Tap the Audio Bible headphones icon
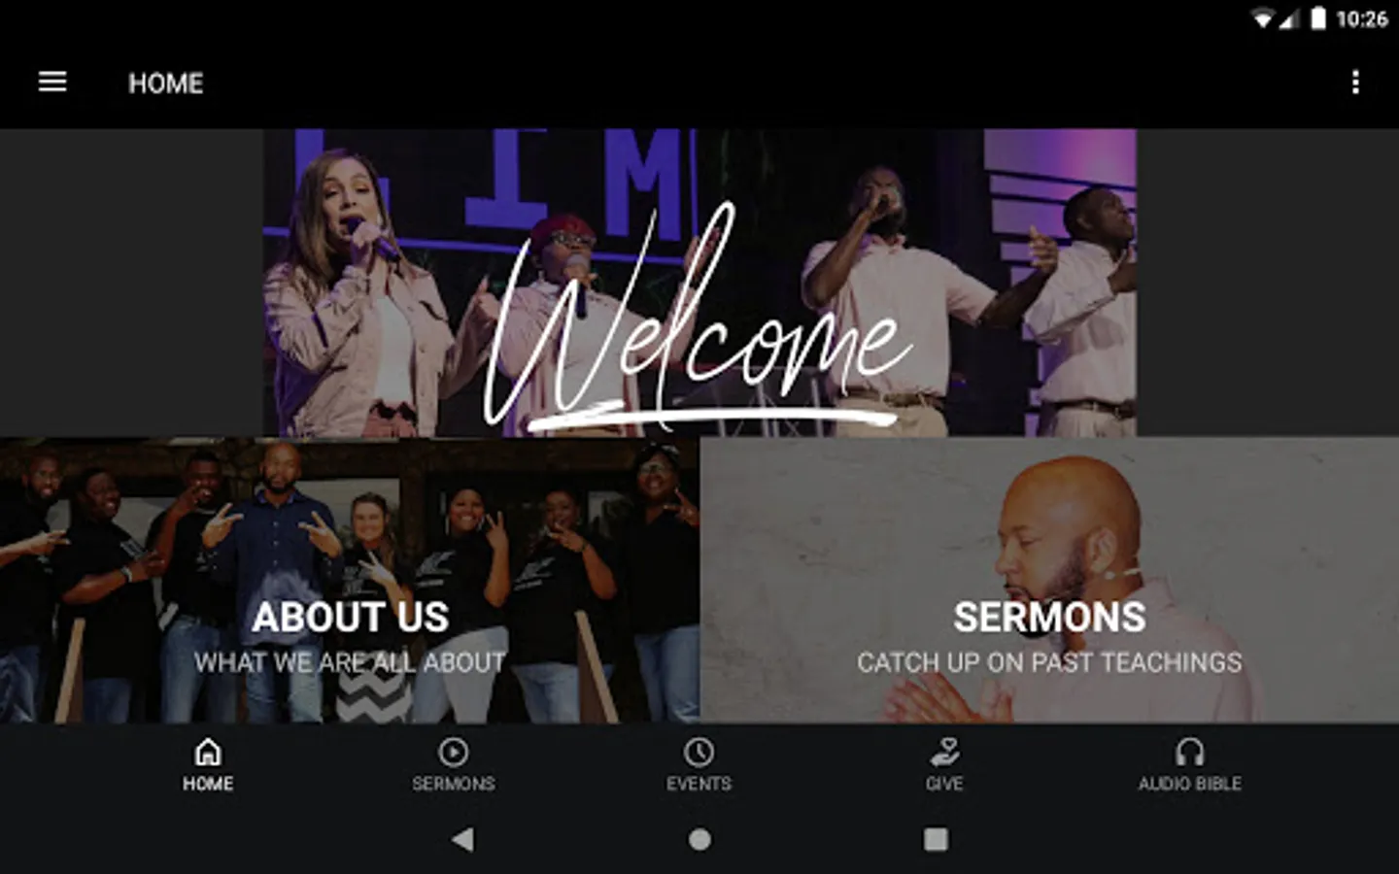Image resolution: width=1399 pixels, height=874 pixels. [x=1190, y=752]
